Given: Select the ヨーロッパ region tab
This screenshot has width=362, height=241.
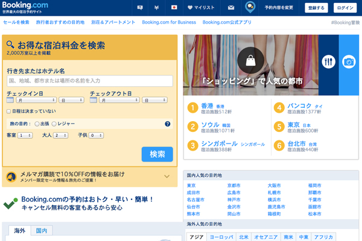Looking at the screenshot, I should click(221, 237).
